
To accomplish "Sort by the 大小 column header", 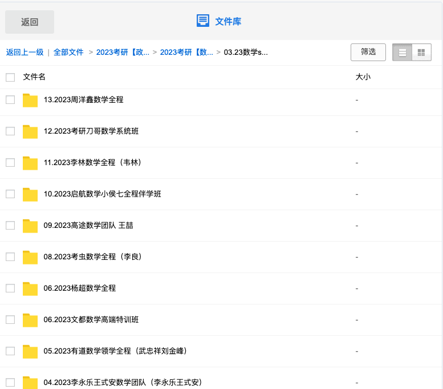I will coord(363,77).
